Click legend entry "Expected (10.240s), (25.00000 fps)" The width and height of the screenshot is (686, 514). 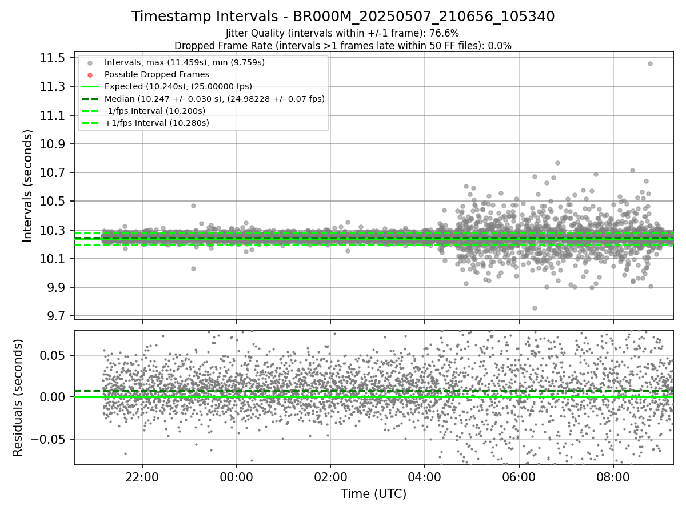(178, 86)
